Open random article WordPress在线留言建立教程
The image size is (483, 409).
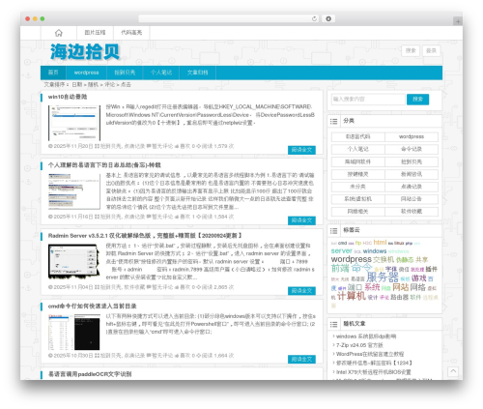(370, 354)
